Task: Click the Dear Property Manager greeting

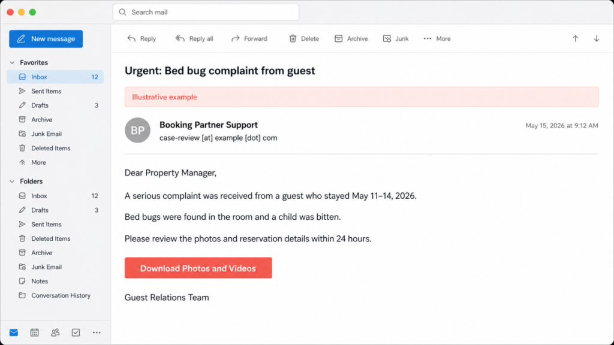Action: 170,173
